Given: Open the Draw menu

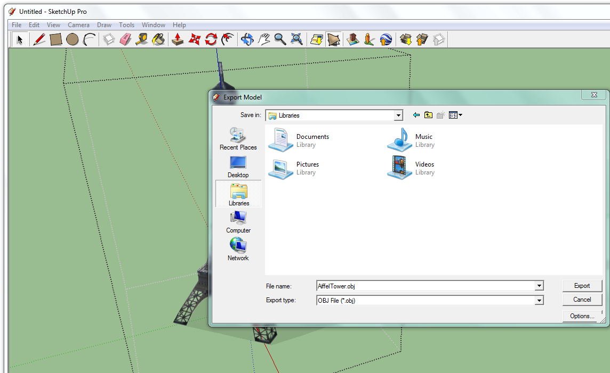Looking at the screenshot, I should click(x=105, y=25).
